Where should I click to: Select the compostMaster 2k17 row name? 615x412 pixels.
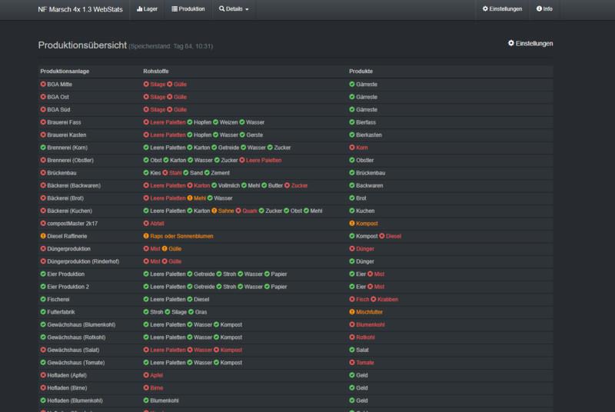[x=72, y=224]
